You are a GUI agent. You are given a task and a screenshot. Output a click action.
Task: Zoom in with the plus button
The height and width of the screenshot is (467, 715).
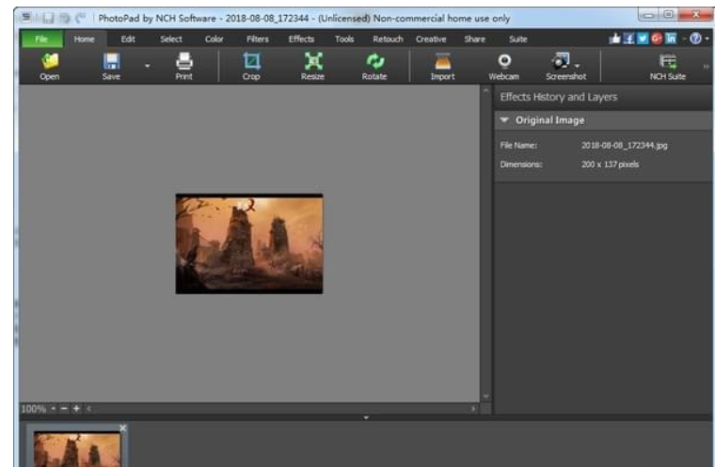(x=76, y=409)
